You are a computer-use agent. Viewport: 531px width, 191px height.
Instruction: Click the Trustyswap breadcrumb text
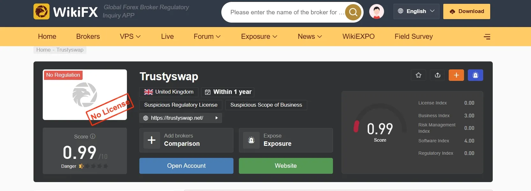pyautogui.click(x=70, y=50)
